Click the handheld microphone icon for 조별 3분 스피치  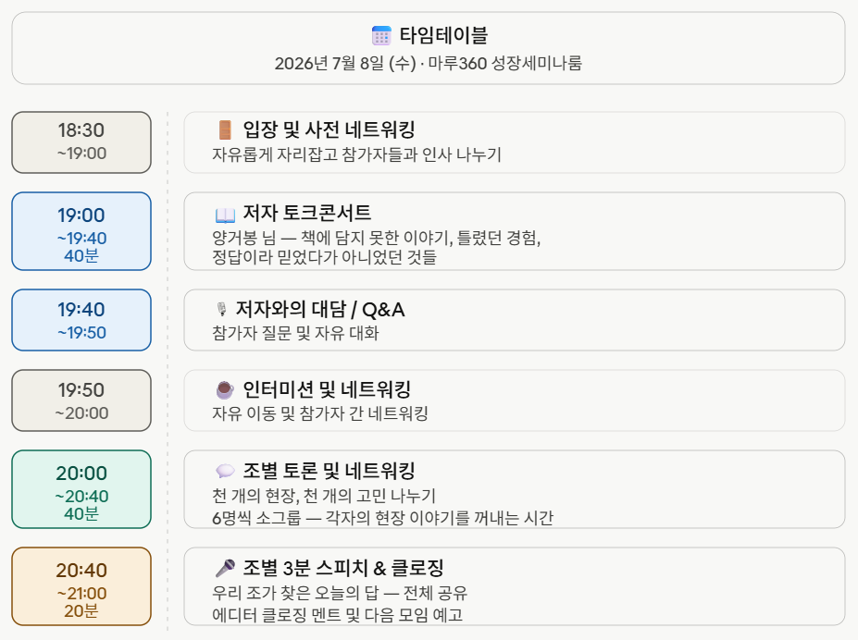pyautogui.click(x=225, y=569)
